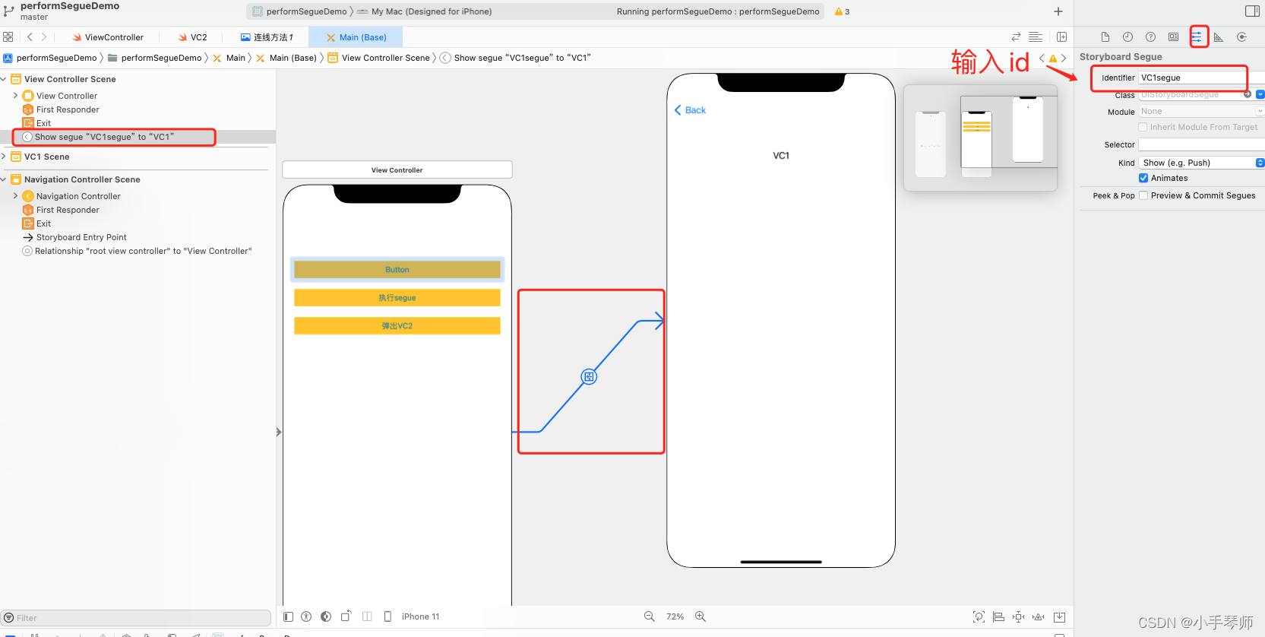Open the Align constraints menu

tap(999, 616)
